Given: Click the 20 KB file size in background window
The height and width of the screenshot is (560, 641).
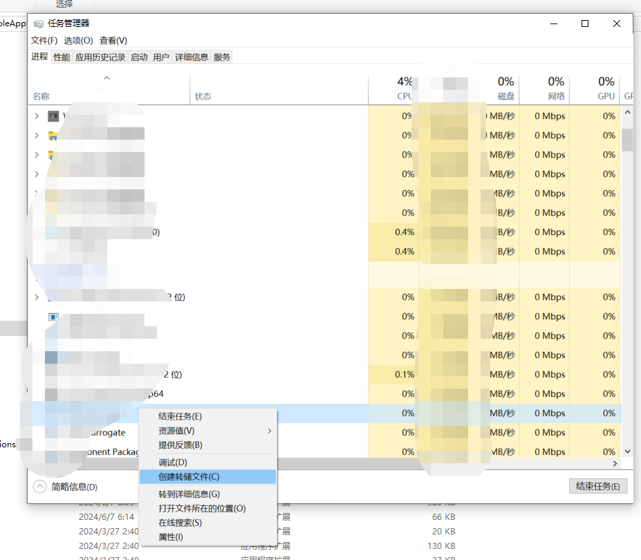Looking at the screenshot, I should (443, 532).
